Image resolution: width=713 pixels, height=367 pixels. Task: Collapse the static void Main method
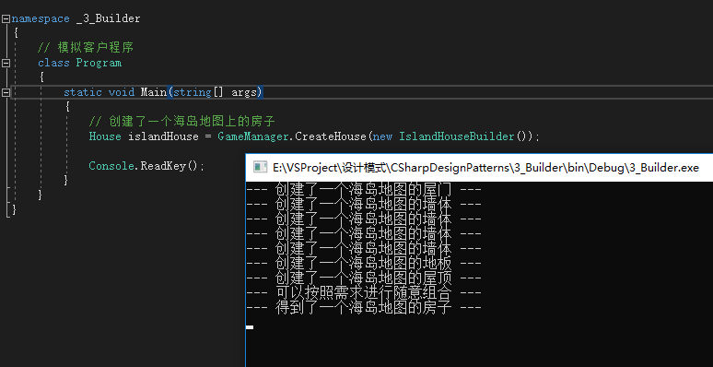pos(6,92)
